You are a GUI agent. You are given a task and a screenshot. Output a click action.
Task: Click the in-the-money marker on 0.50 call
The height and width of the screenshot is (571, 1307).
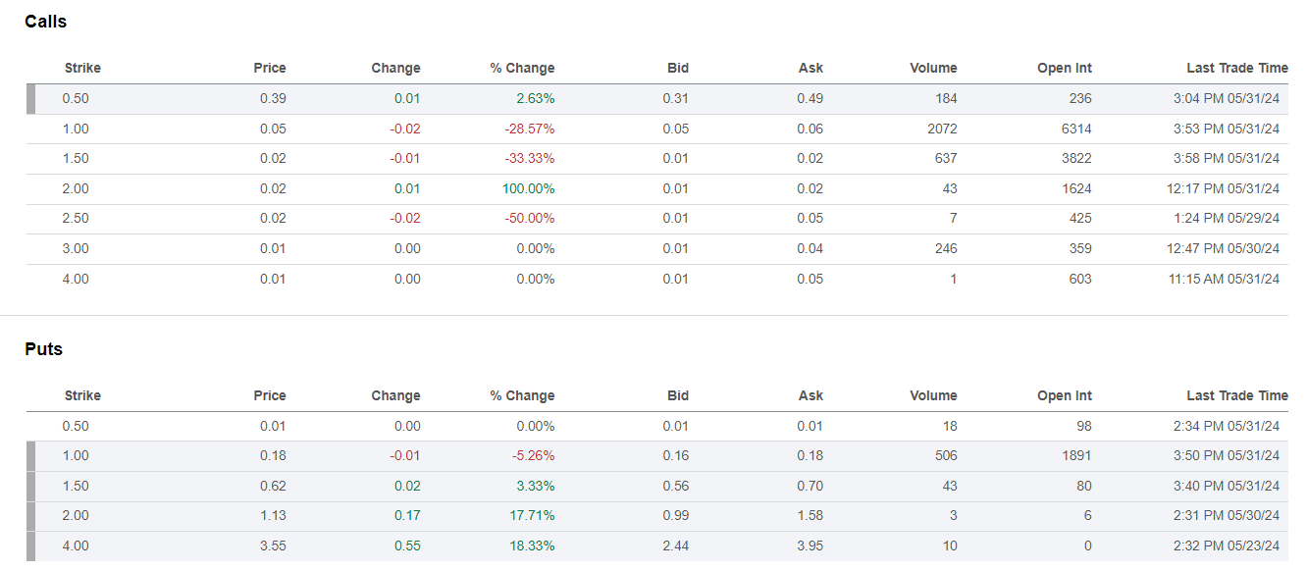(30, 98)
